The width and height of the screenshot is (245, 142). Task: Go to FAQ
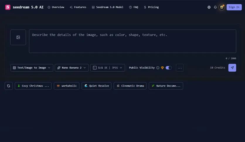134,7
